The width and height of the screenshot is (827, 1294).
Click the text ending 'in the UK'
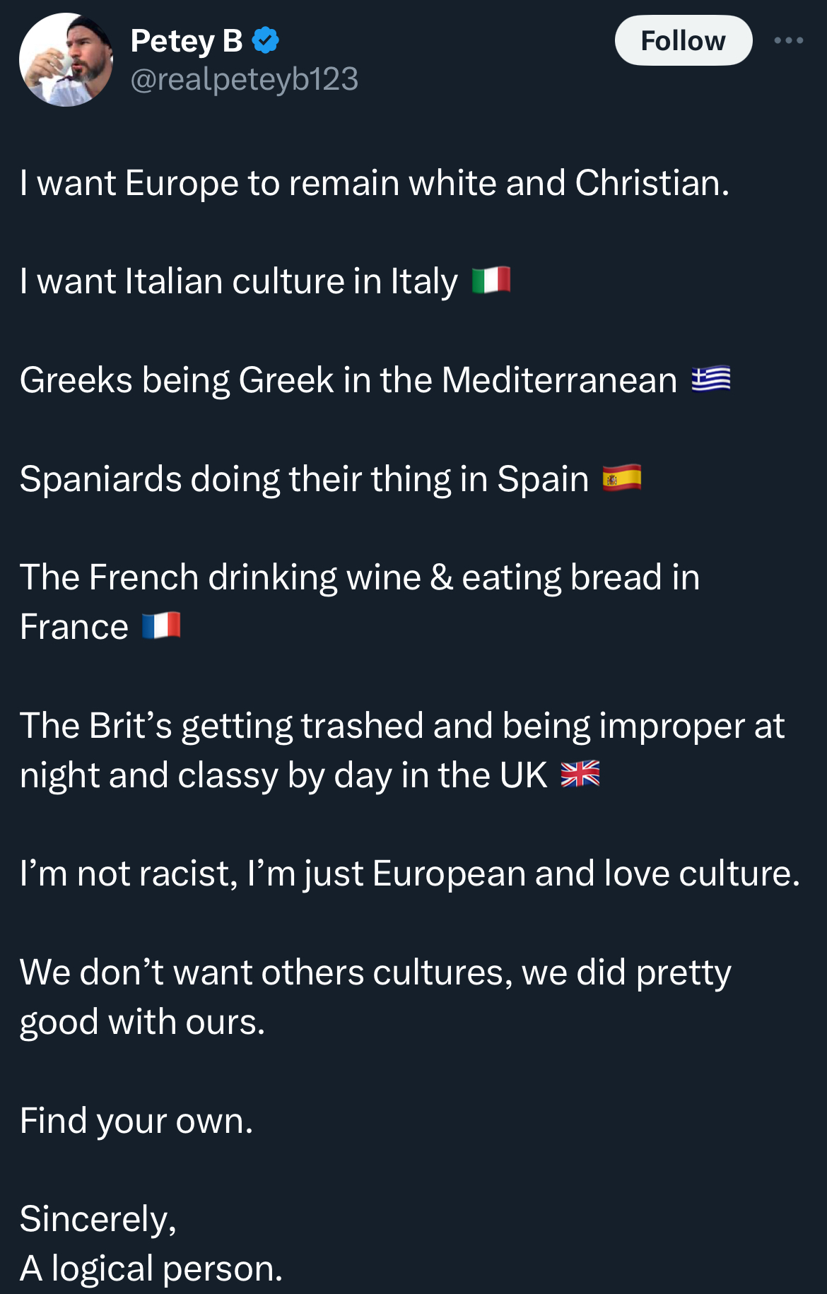click(x=402, y=751)
